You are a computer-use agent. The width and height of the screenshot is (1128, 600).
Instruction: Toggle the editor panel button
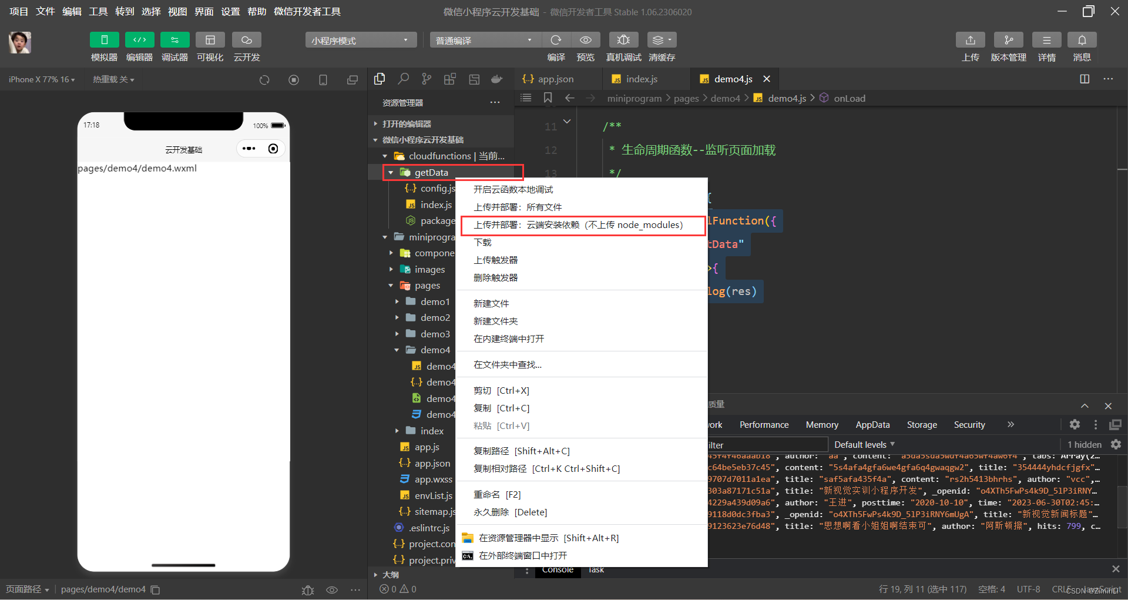tap(139, 40)
